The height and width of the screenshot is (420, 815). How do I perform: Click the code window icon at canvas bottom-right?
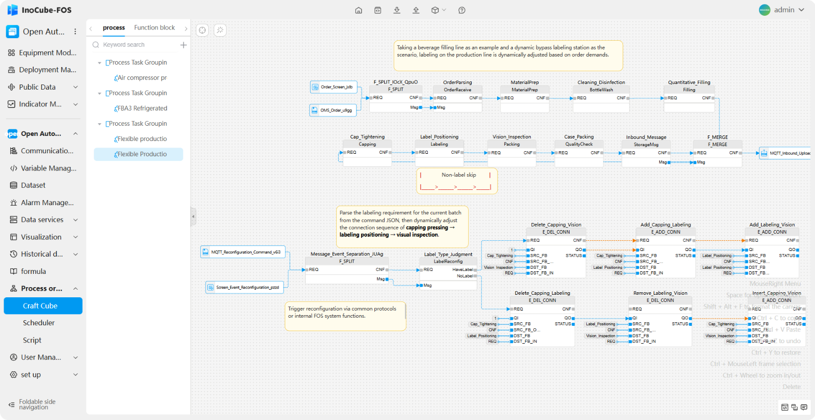click(x=784, y=407)
